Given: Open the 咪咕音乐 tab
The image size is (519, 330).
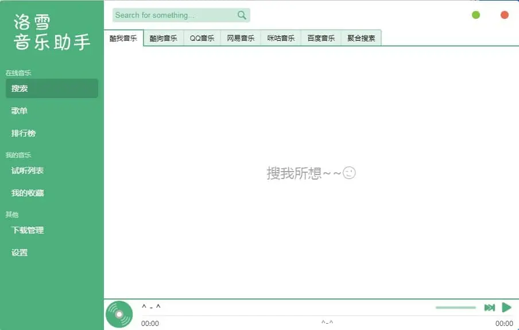Looking at the screenshot, I should 281,38.
